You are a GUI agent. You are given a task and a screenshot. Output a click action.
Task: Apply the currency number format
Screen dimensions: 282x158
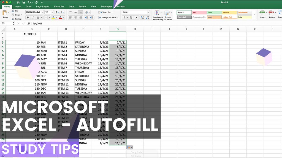point(124,18)
